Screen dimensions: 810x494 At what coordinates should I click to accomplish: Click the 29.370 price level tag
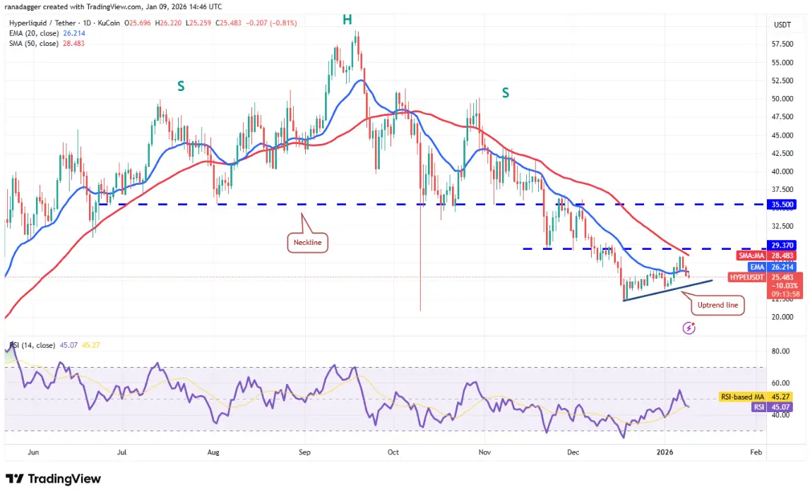(x=782, y=246)
